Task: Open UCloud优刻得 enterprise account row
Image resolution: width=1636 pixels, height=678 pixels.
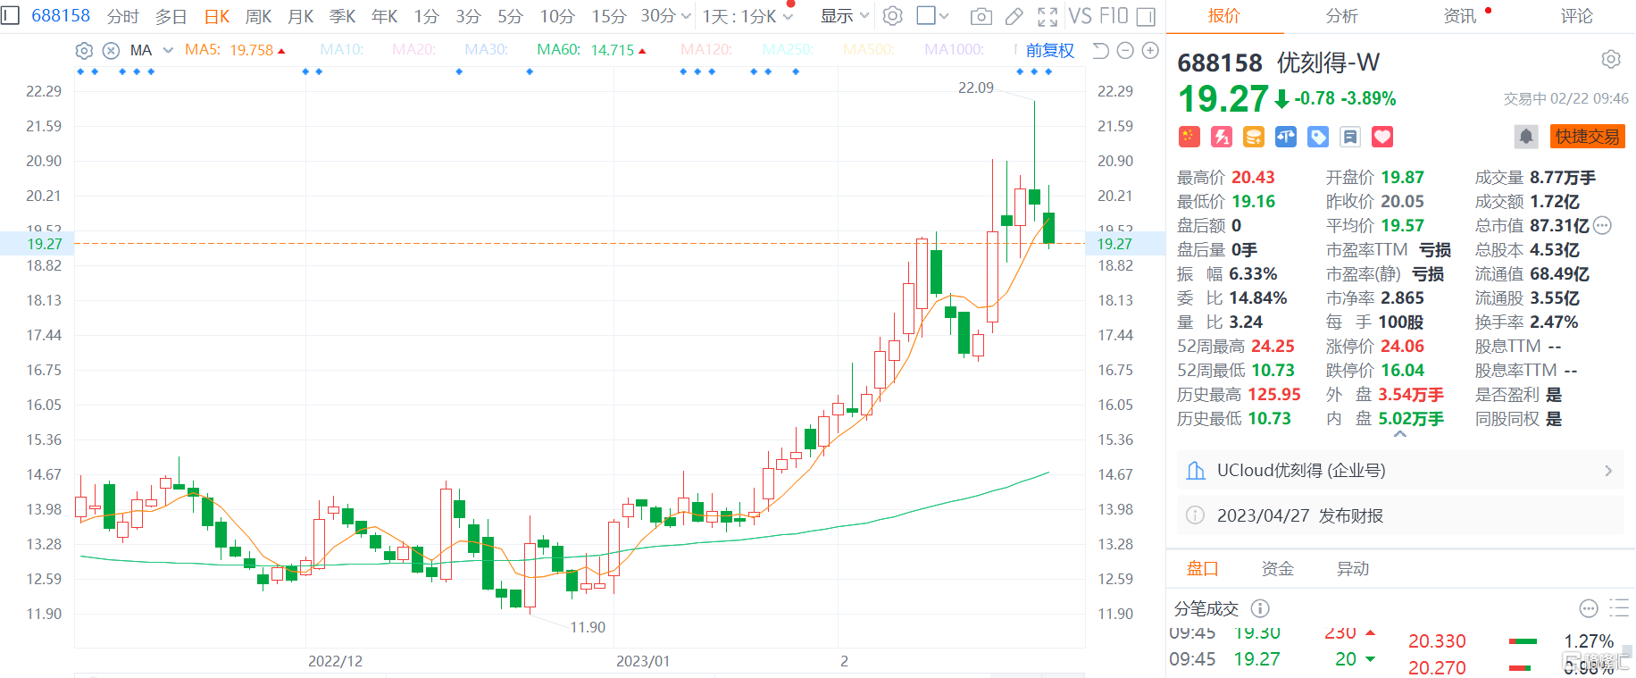Action: [x=1400, y=471]
